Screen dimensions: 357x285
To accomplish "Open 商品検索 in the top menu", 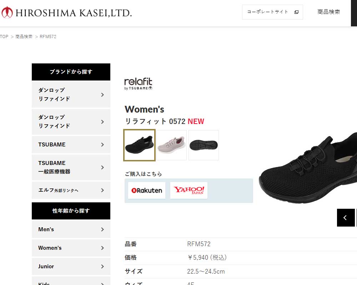I will (x=328, y=12).
